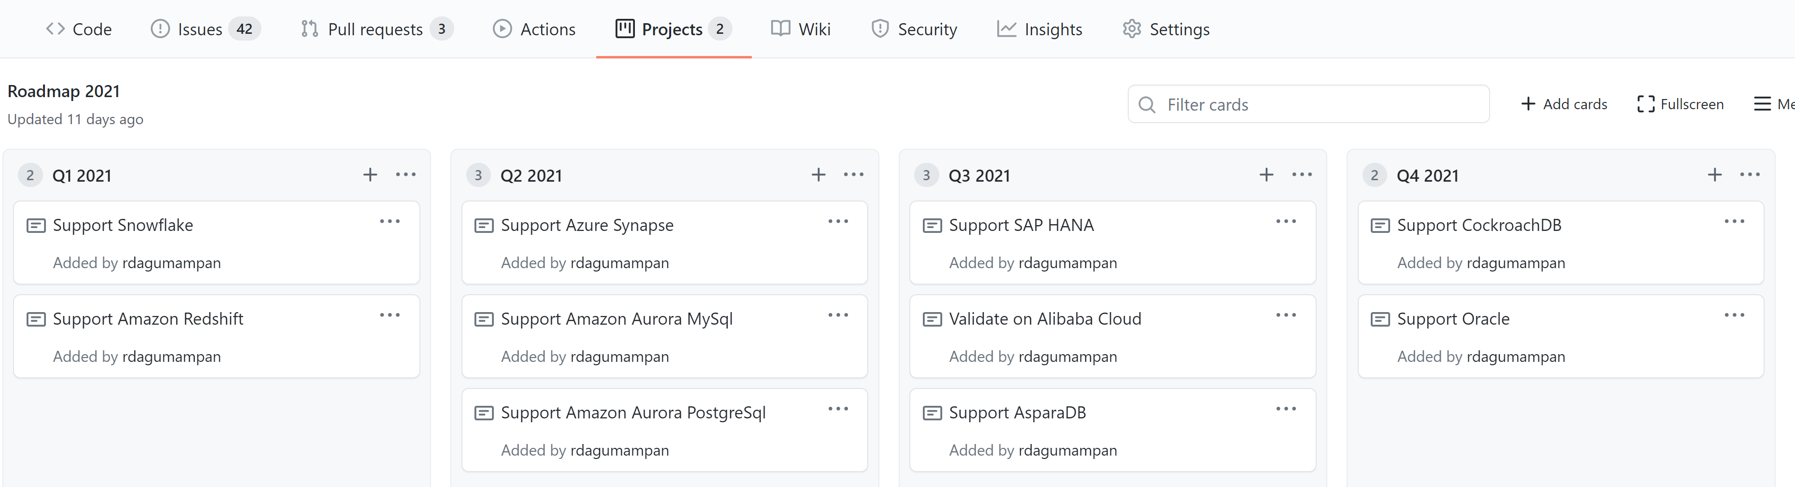Click rdagumampan link on Support Snowflake card
The height and width of the screenshot is (487, 1795).
tap(172, 263)
